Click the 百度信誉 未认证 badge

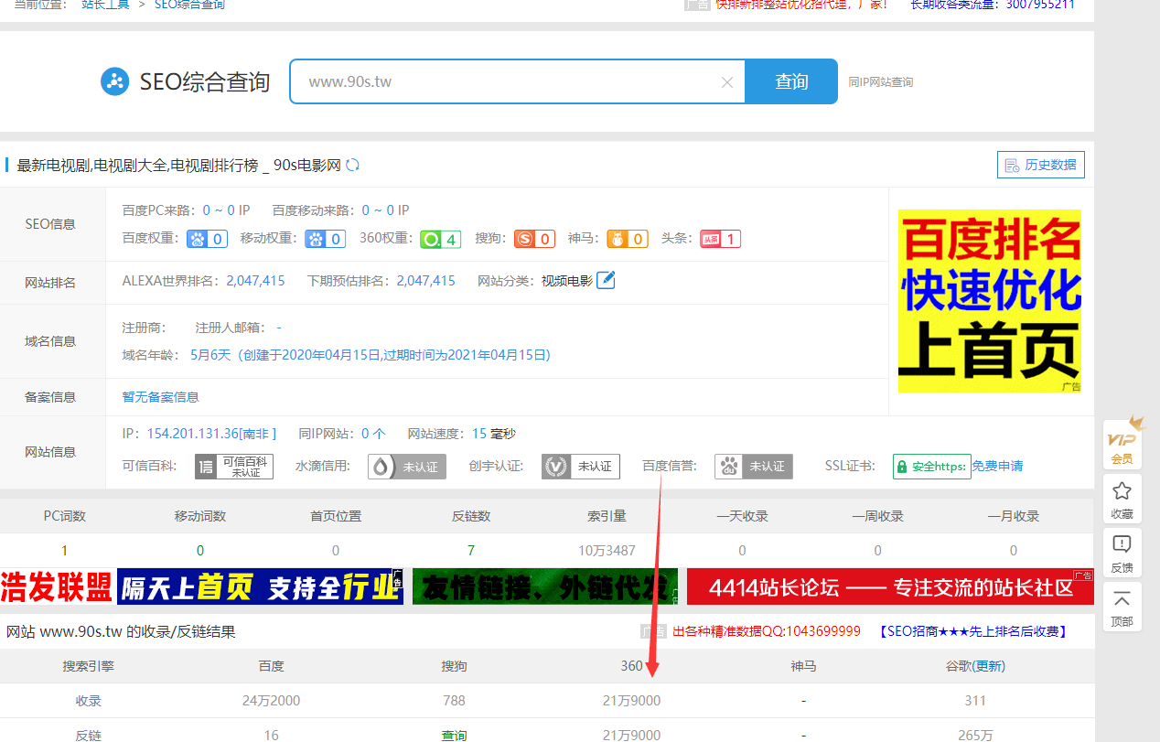(754, 467)
